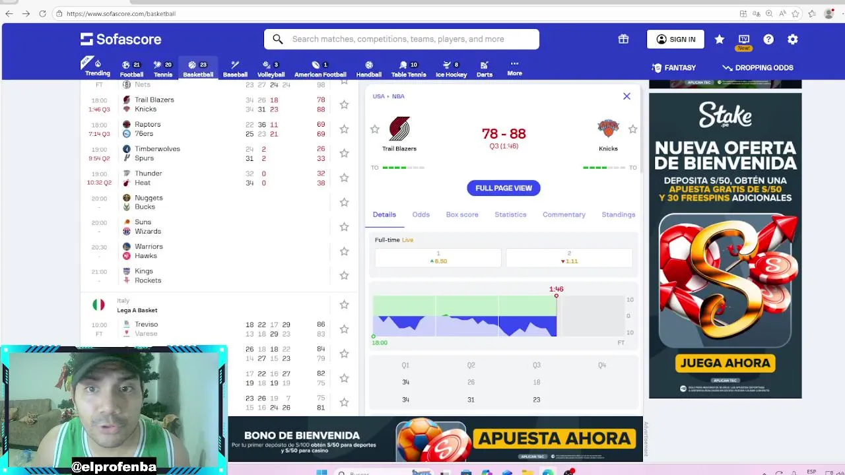Open the help question mark icon
Image resolution: width=845 pixels, height=475 pixels.
768,40
